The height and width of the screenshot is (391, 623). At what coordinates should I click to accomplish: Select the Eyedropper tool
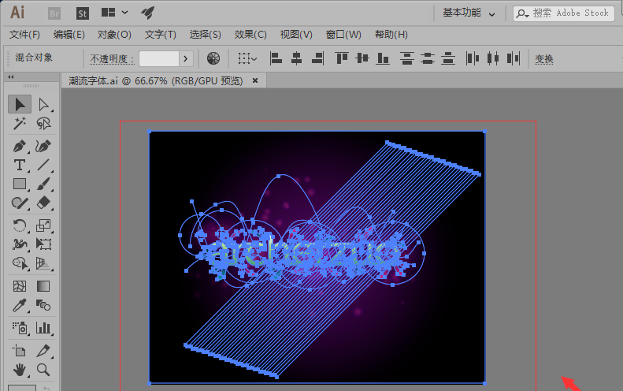(x=20, y=306)
